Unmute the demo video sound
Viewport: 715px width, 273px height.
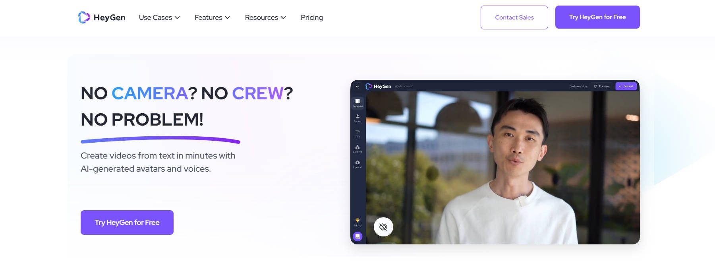(x=383, y=227)
